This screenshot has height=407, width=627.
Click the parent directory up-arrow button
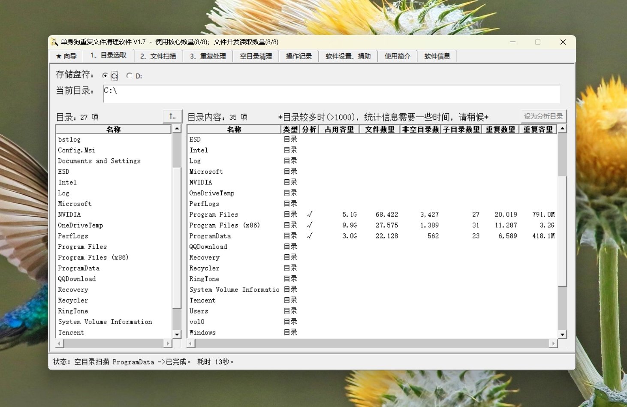[172, 116]
